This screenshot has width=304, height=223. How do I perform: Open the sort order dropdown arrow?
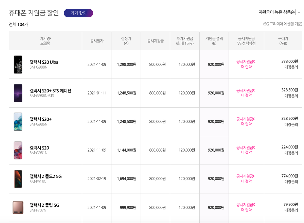[299, 13]
